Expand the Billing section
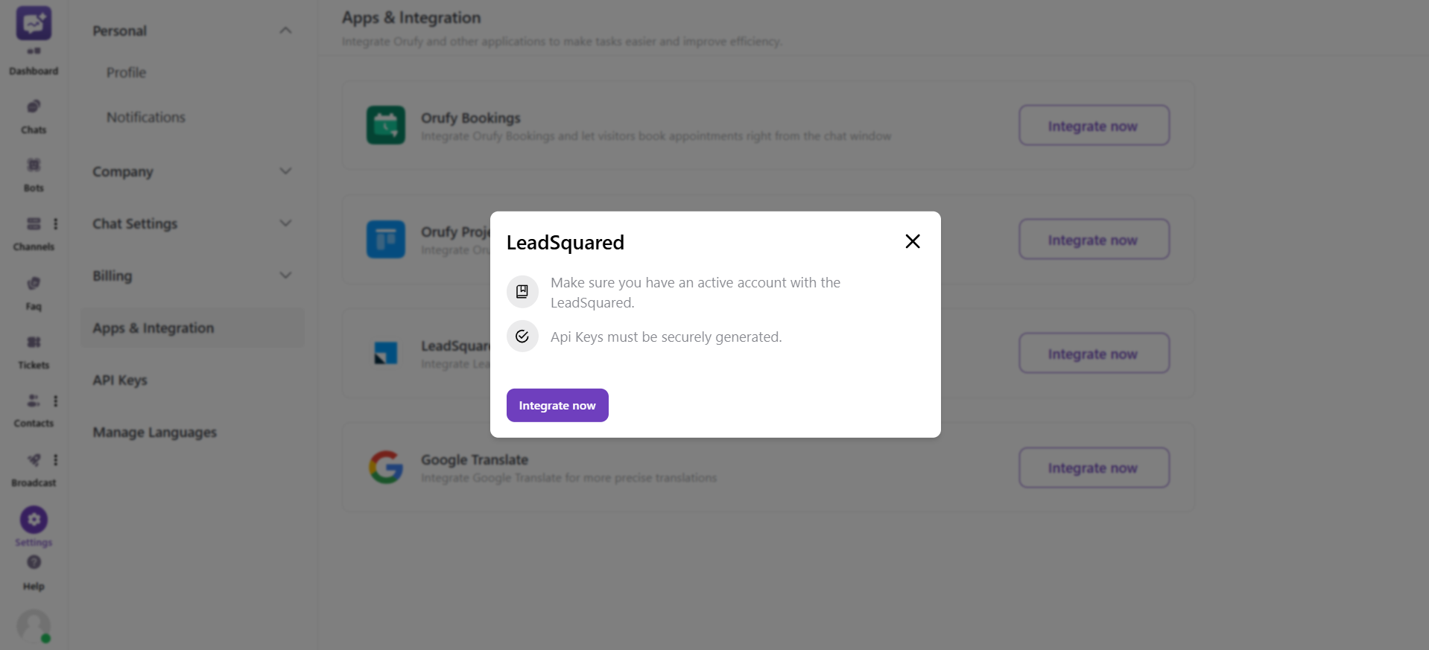 [285, 275]
